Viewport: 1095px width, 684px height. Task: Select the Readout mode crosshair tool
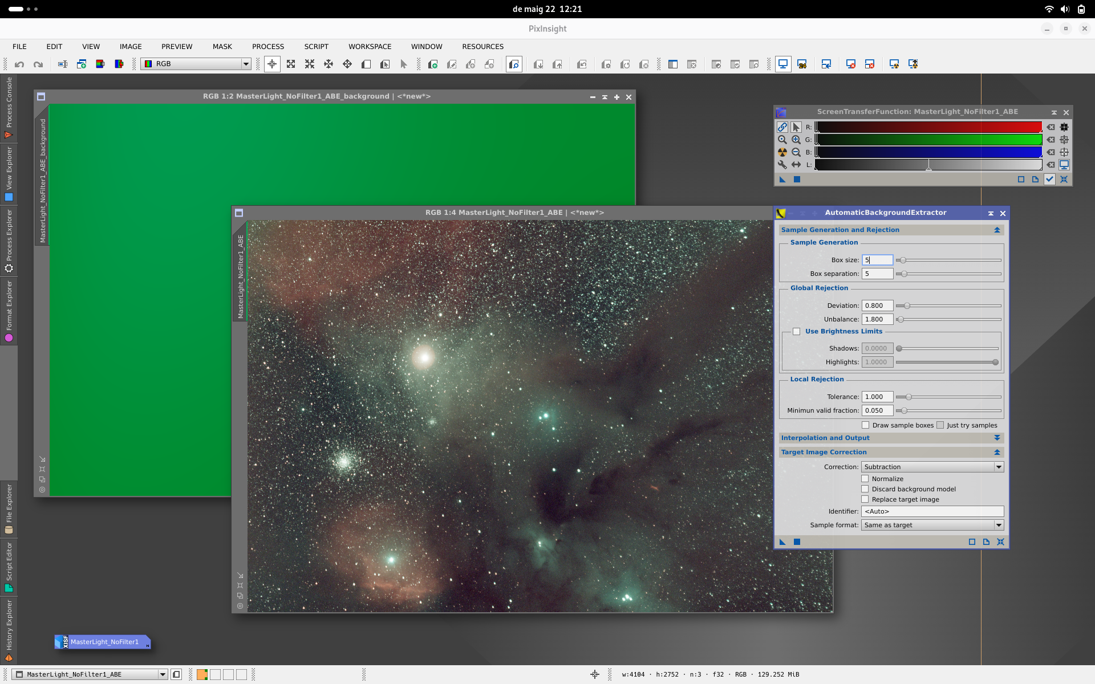[272, 64]
